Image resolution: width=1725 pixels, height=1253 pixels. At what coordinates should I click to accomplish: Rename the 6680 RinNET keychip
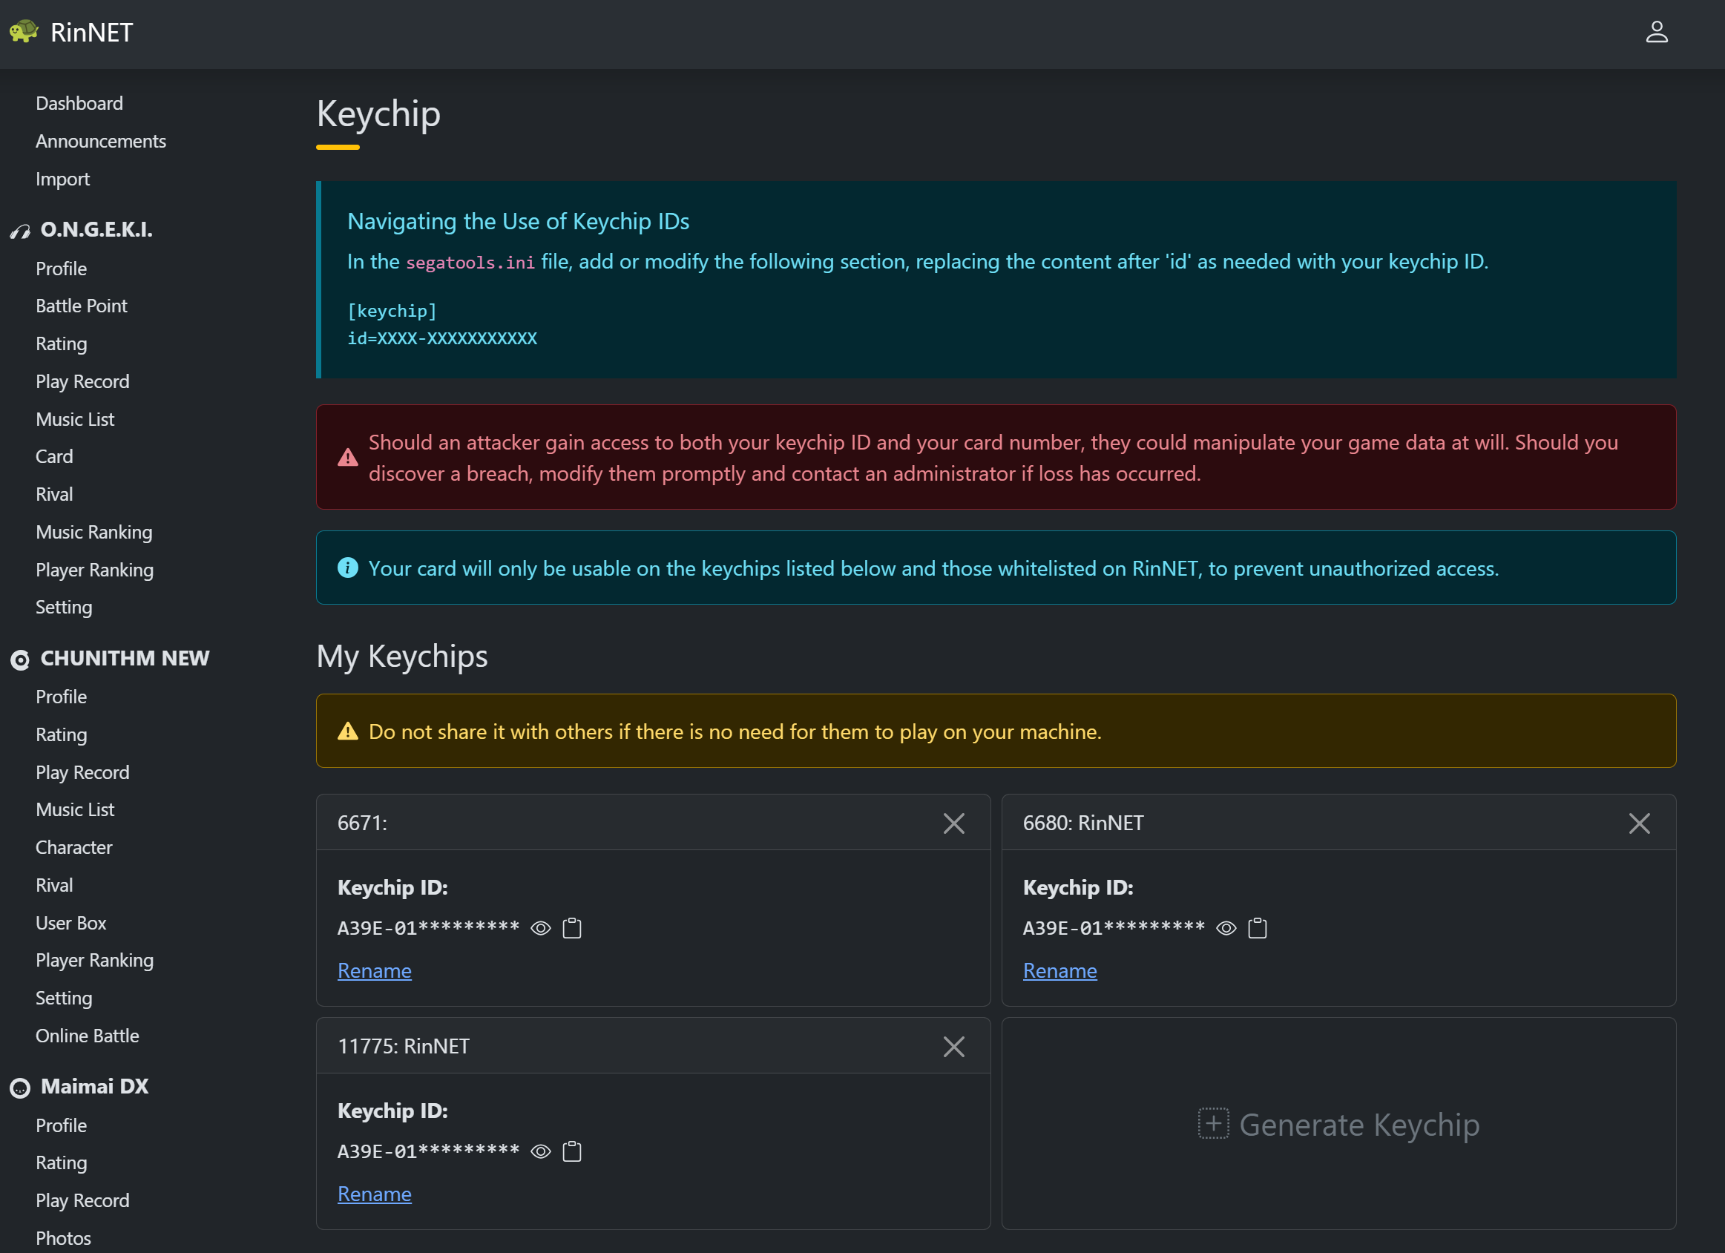(1059, 971)
